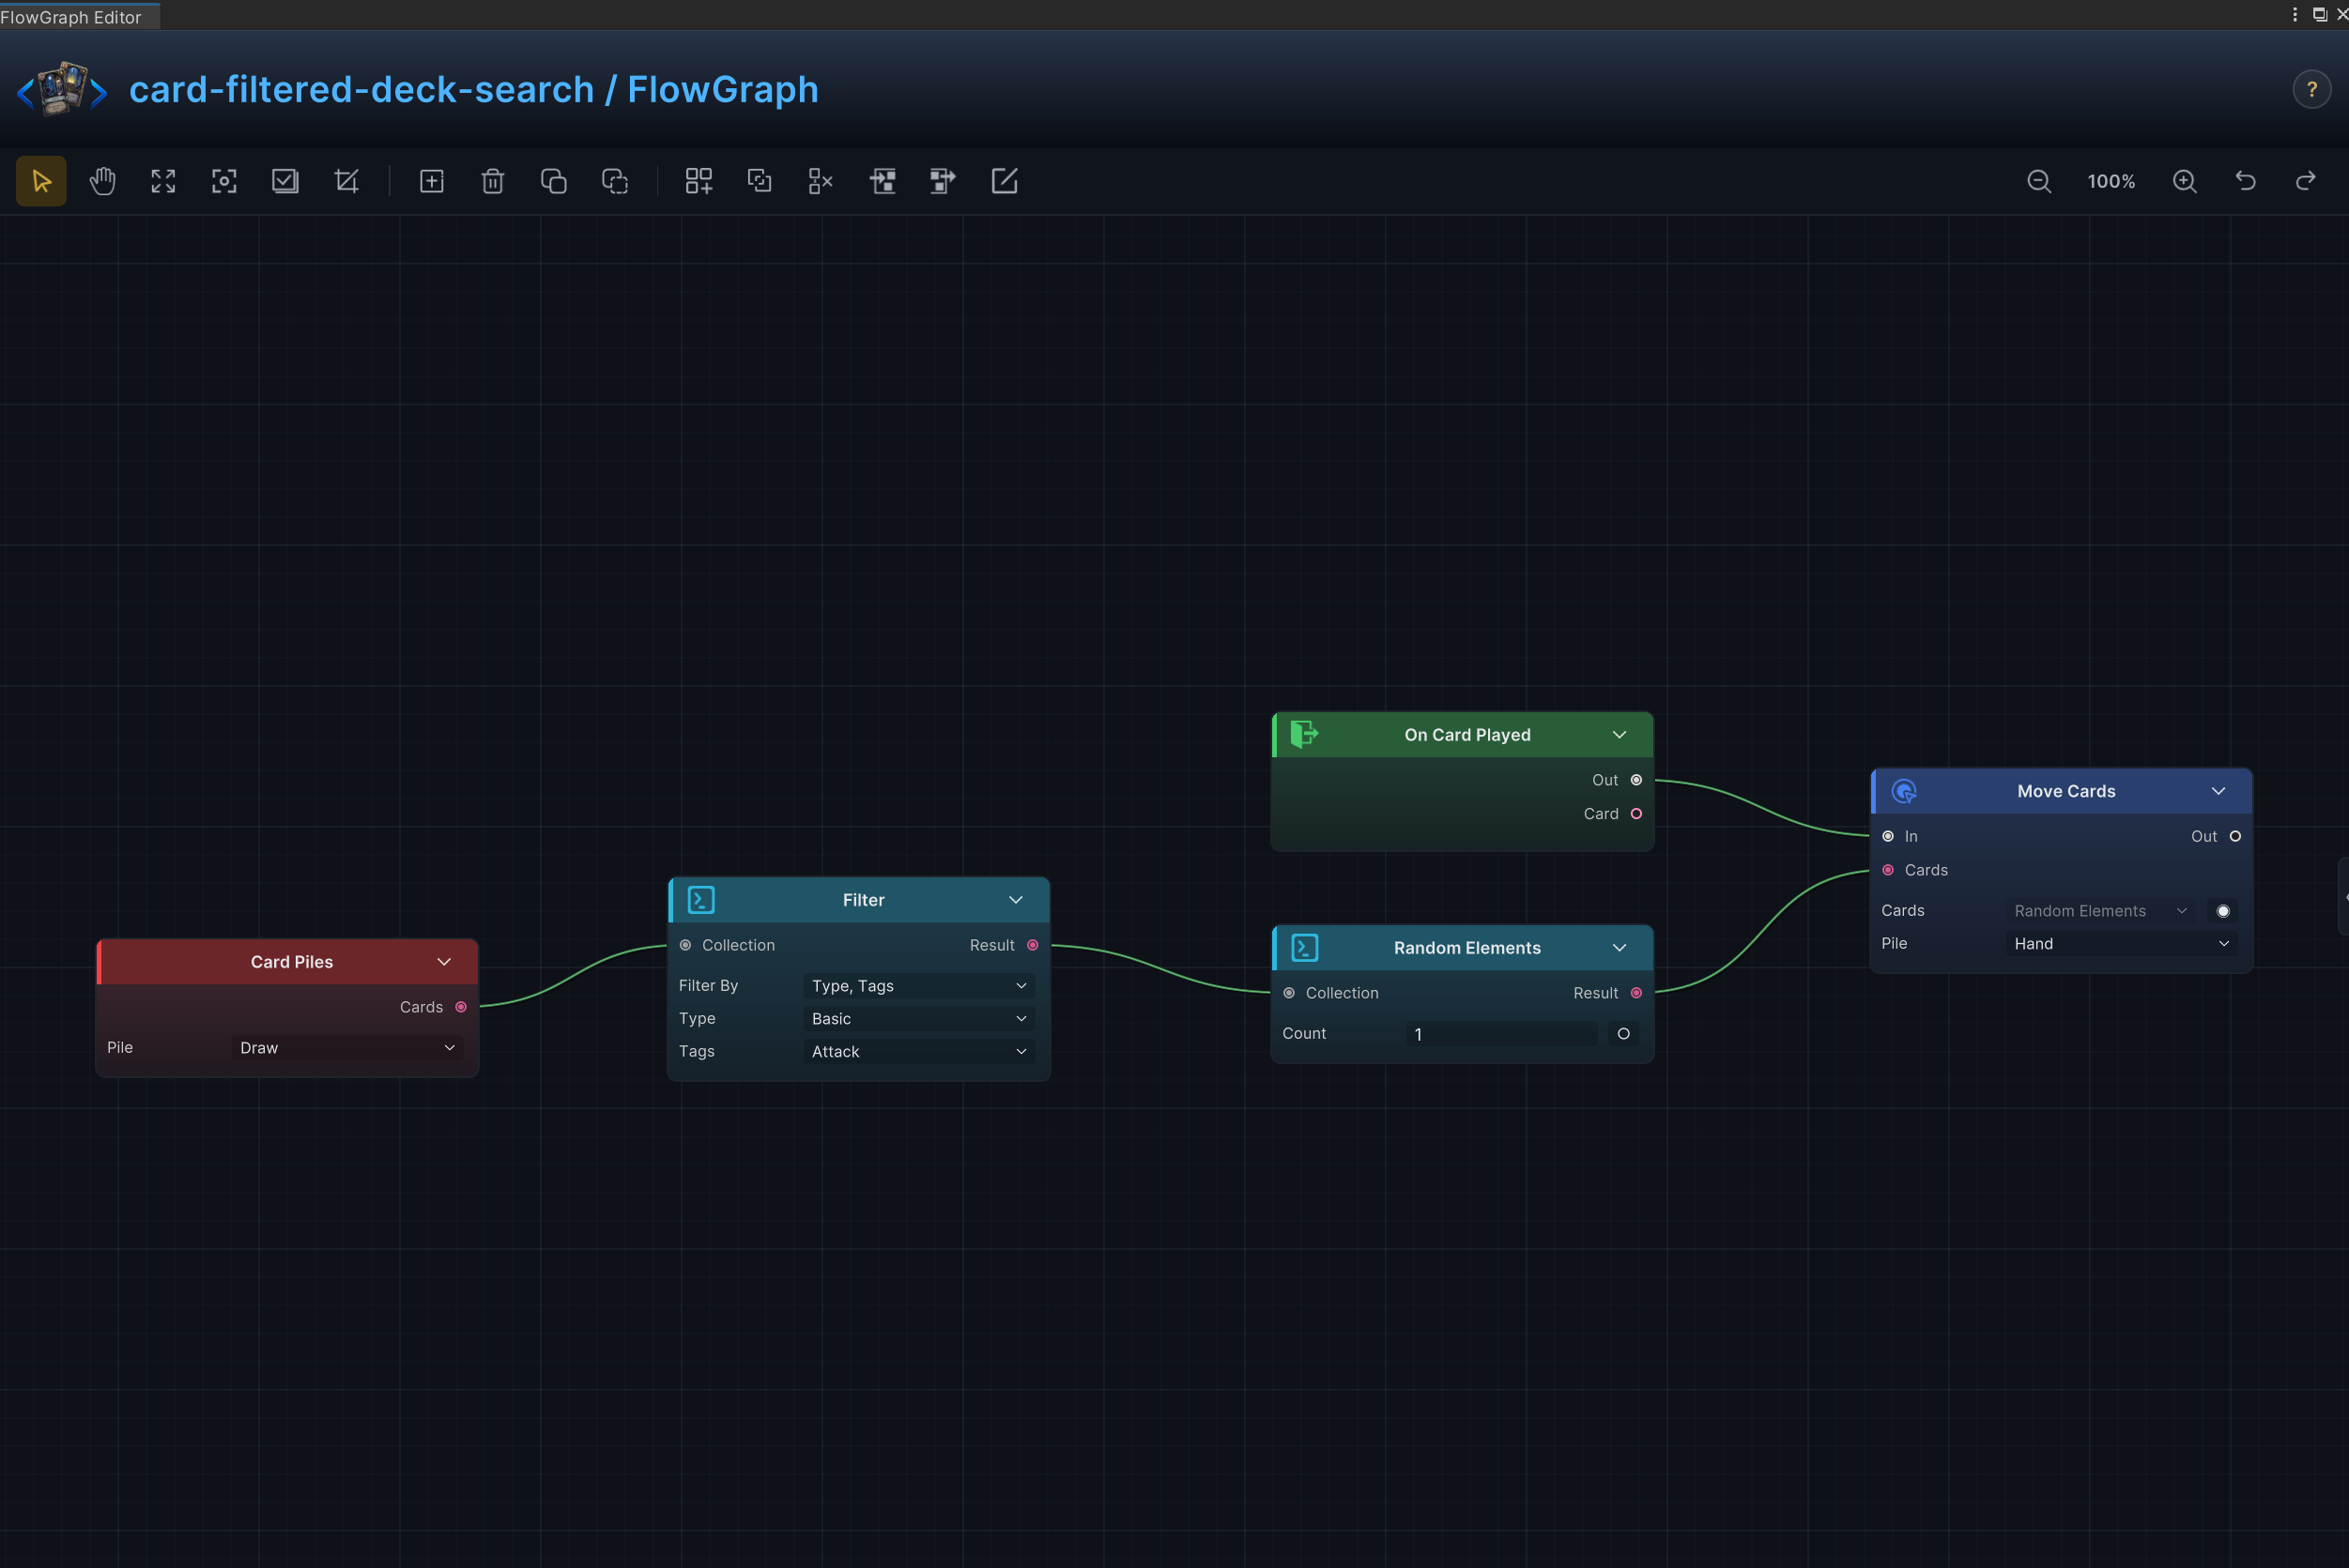Click the Move Cards In port
The width and height of the screenshot is (2349, 1568).
(1888, 836)
